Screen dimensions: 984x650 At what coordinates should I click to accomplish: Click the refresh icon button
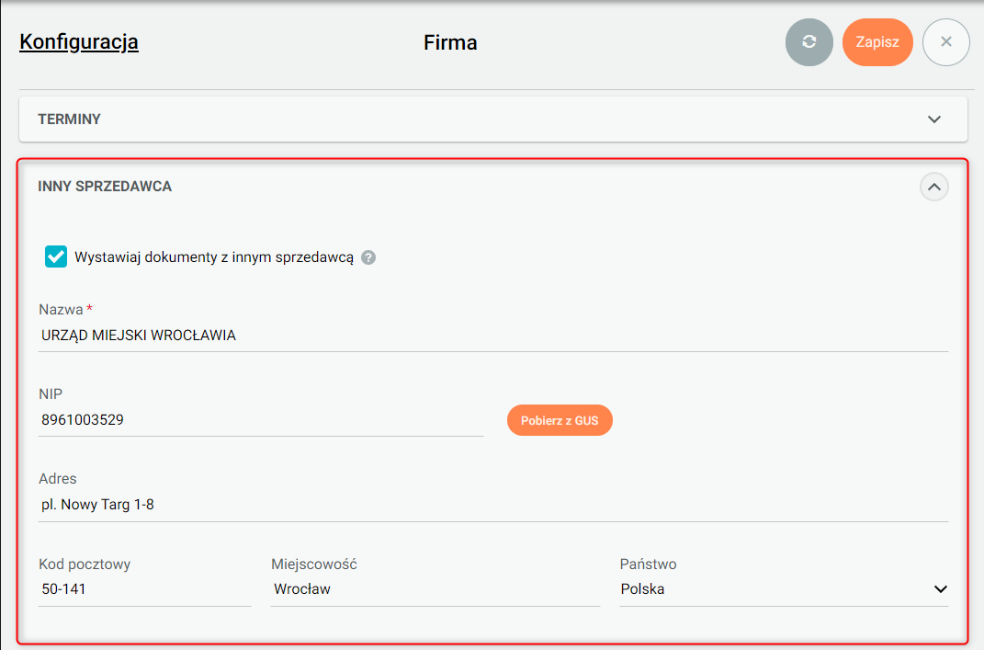(x=809, y=42)
